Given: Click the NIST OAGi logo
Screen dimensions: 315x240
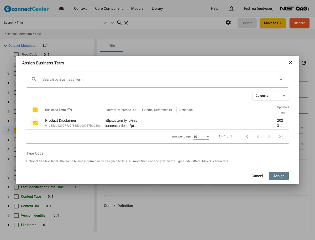Looking at the screenshot, I should [x=294, y=9].
